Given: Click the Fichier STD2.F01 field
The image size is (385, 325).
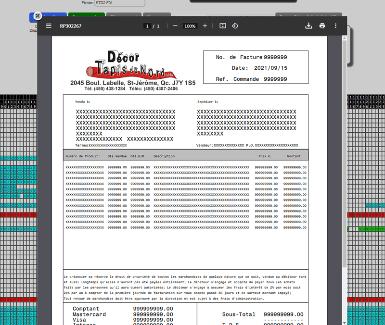Looking at the screenshot, I should tap(120, 3).
